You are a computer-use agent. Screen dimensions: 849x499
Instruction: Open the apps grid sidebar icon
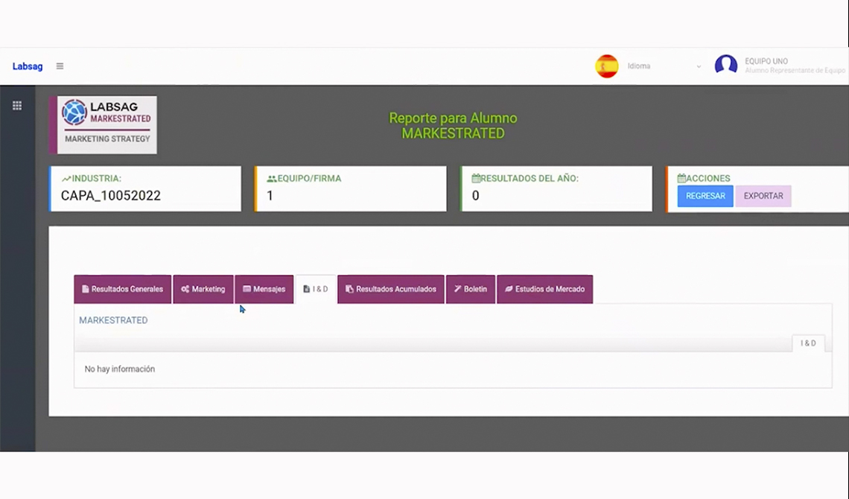pyautogui.click(x=17, y=106)
